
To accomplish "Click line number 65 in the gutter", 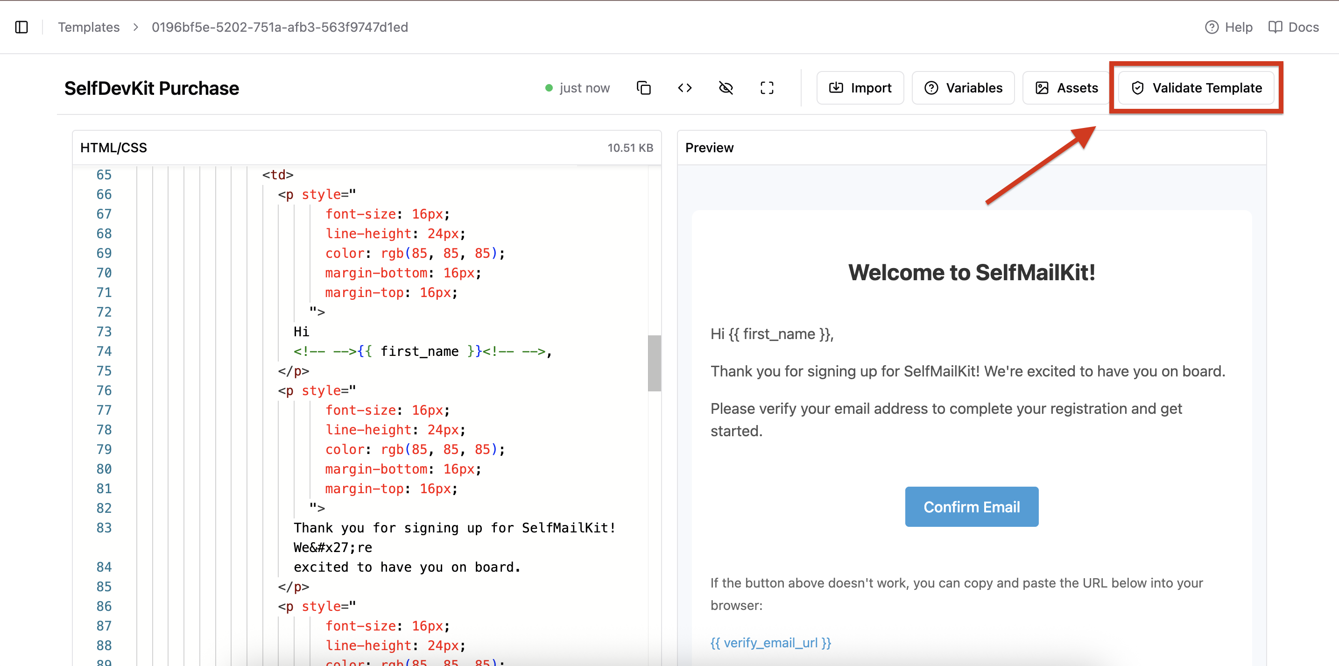I will pyautogui.click(x=104, y=175).
